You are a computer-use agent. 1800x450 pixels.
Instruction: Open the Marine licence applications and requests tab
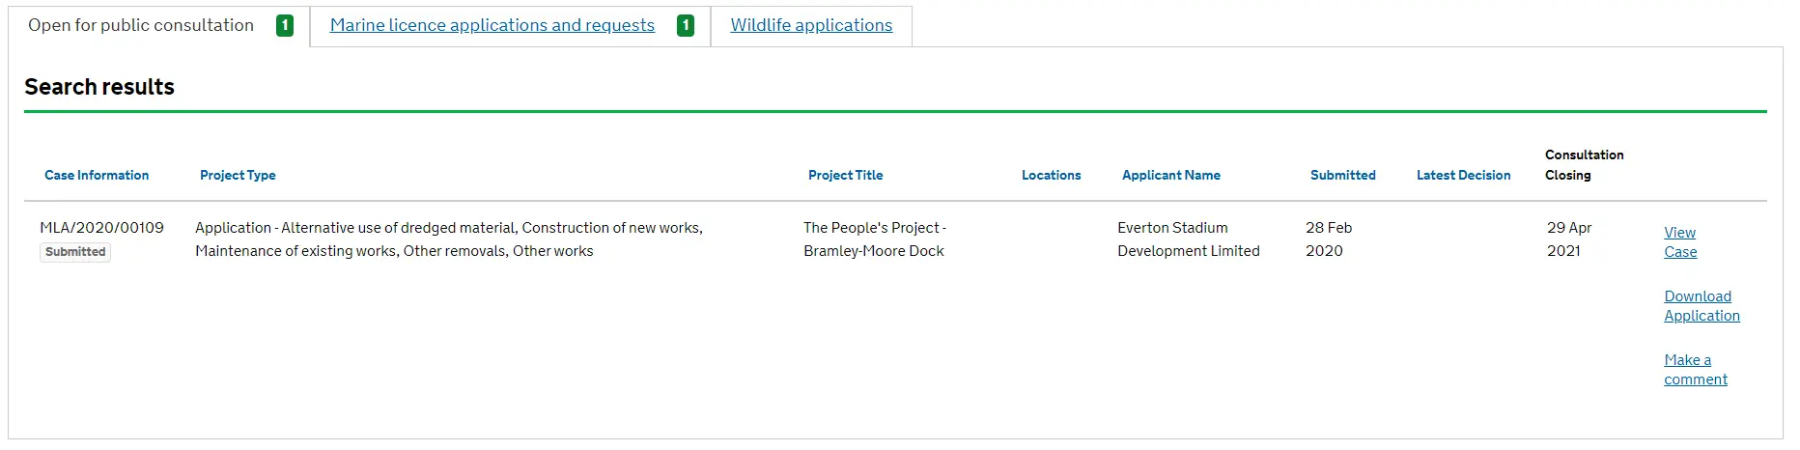[492, 25]
